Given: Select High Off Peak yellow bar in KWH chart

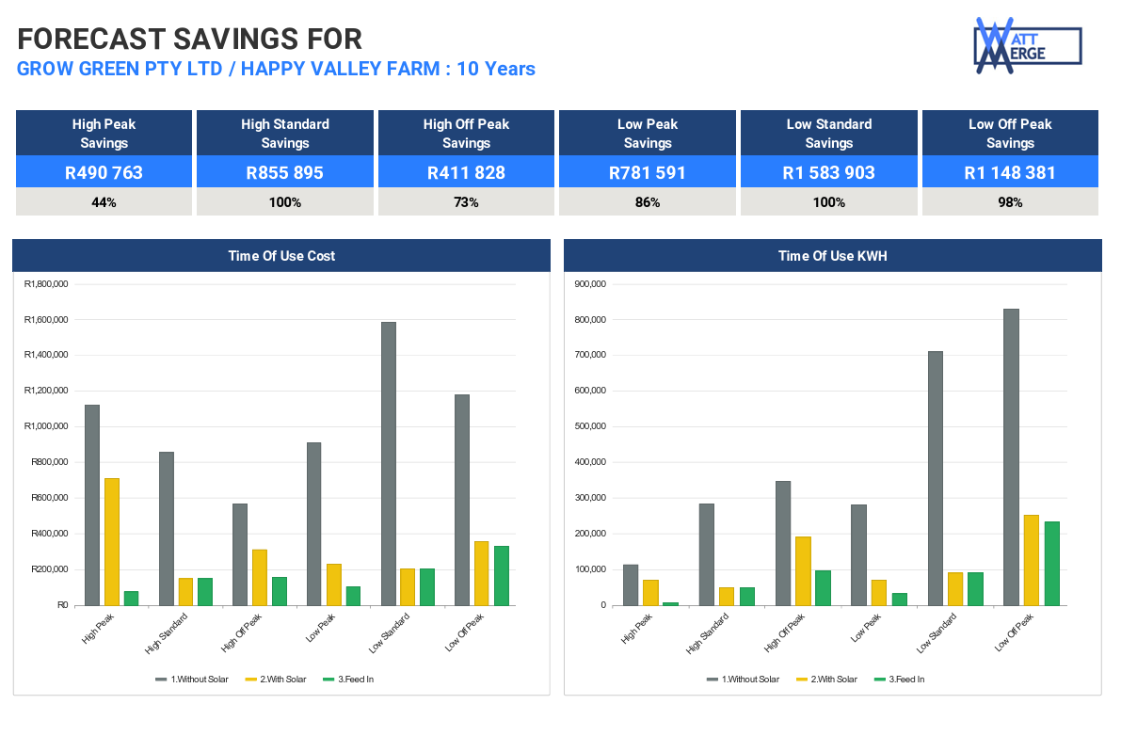Looking at the screenshot, I should pyautogui.click(x=803, y=570).
